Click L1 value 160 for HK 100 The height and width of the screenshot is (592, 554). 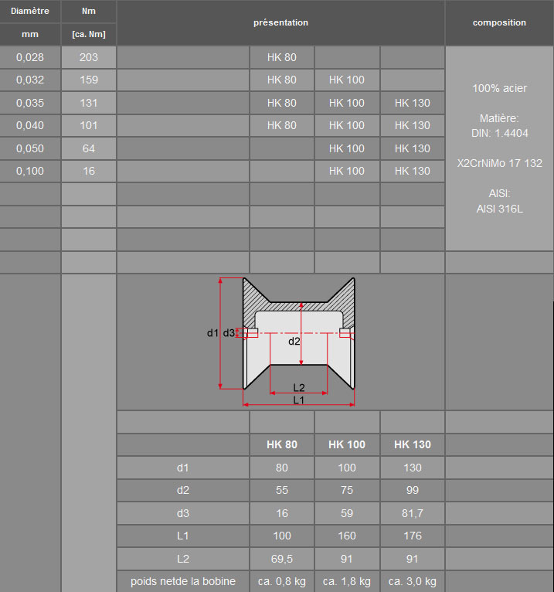(x=347, y=536)
